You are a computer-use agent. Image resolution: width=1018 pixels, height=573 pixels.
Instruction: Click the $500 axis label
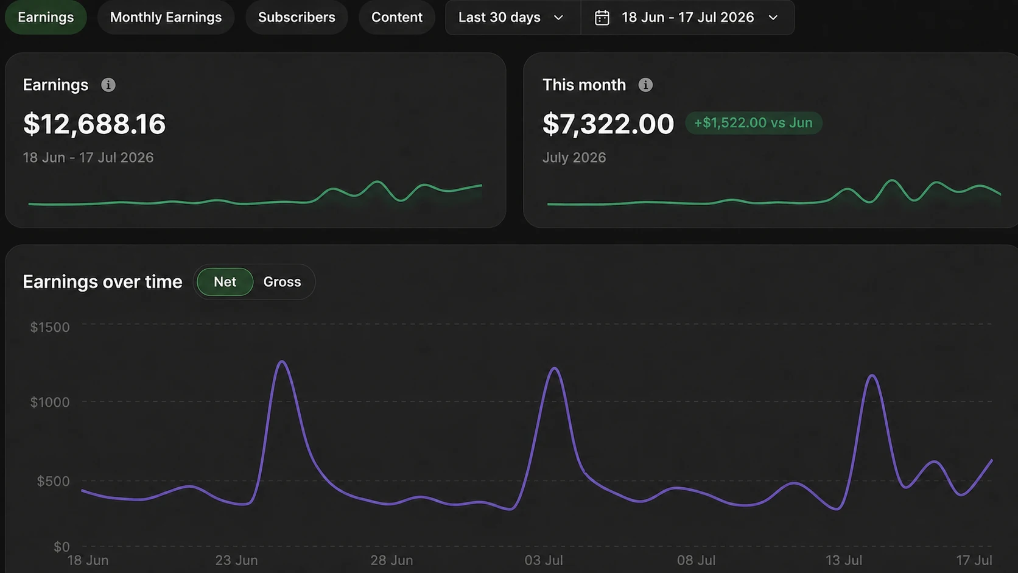tap(53, 482)
